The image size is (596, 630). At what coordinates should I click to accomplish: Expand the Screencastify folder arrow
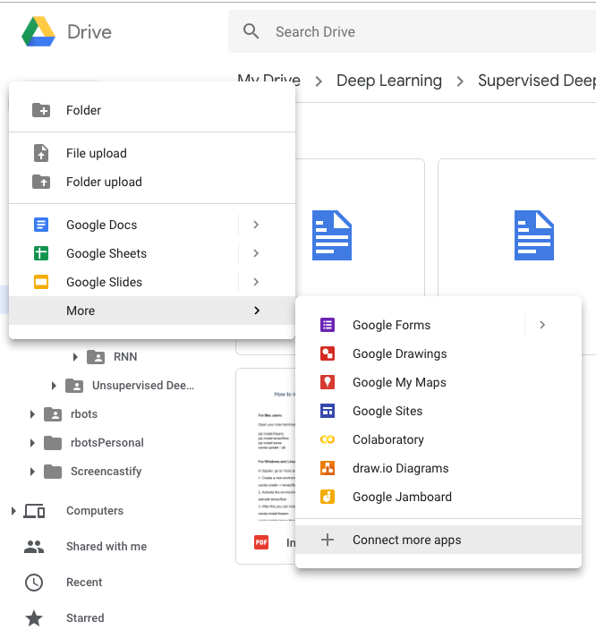click(32, 471)
